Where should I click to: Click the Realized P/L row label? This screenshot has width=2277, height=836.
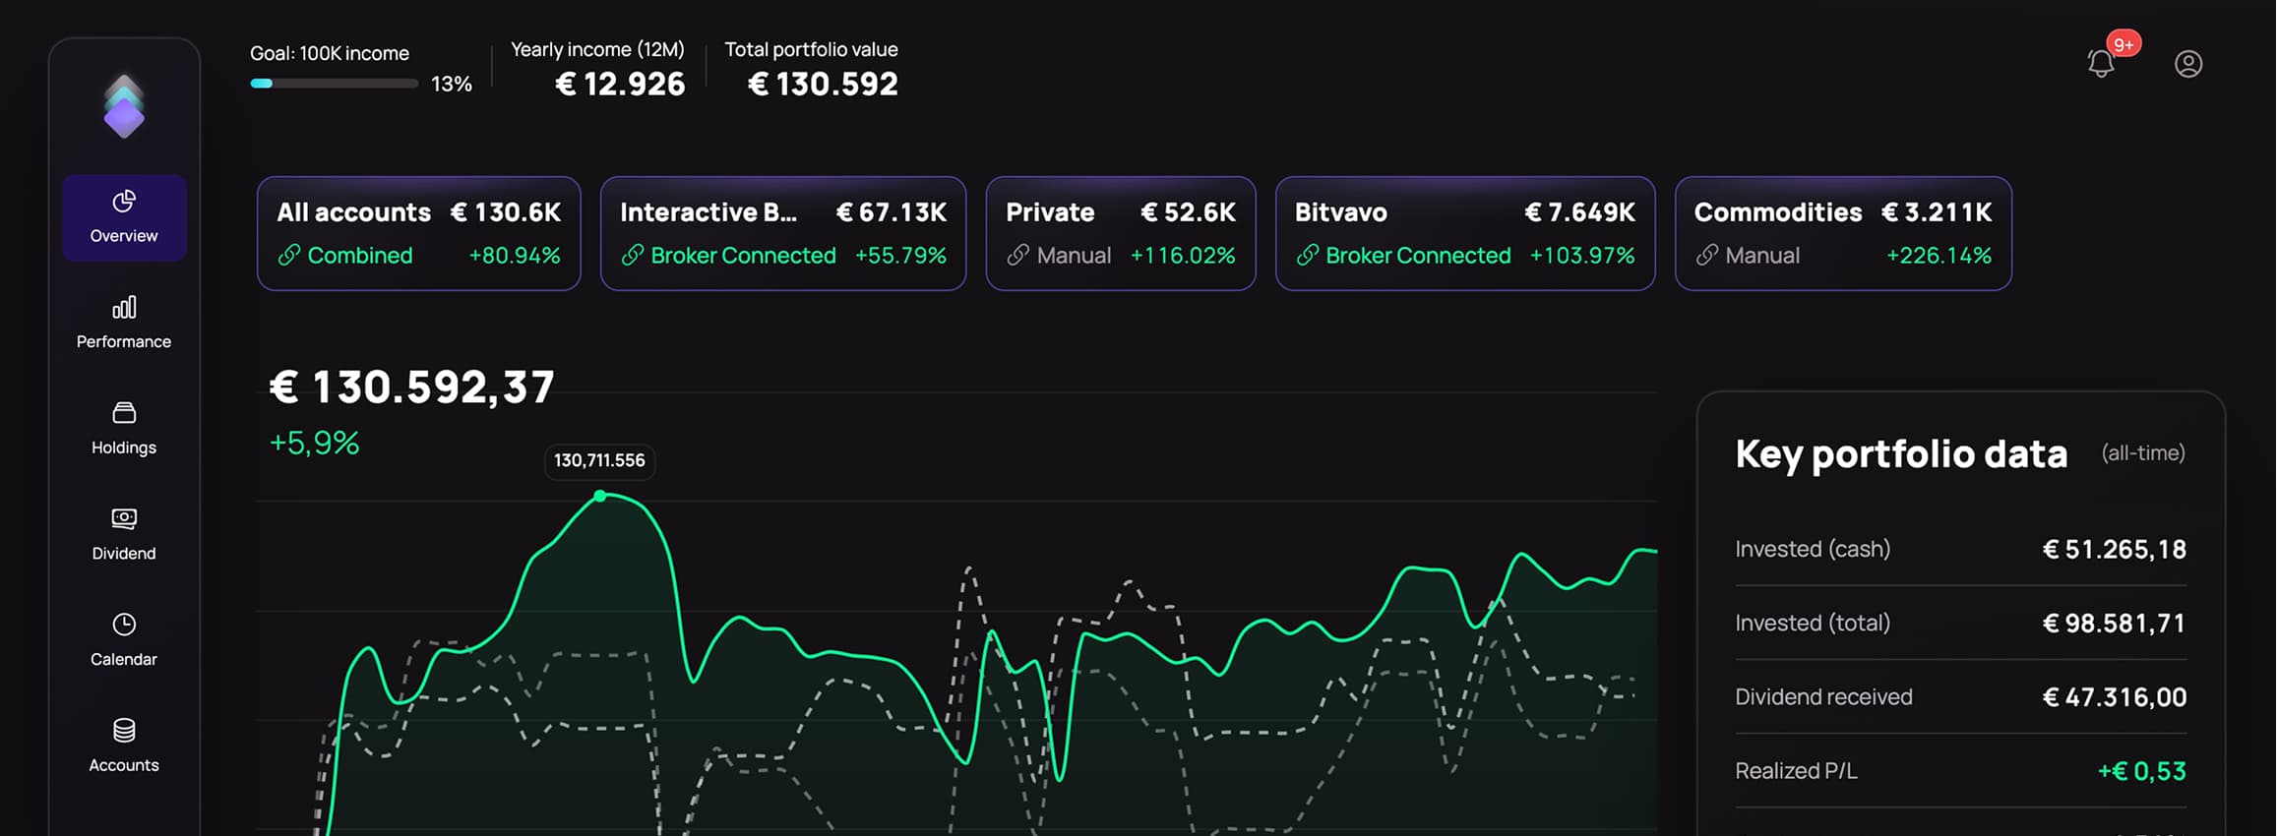(1796, 771)
